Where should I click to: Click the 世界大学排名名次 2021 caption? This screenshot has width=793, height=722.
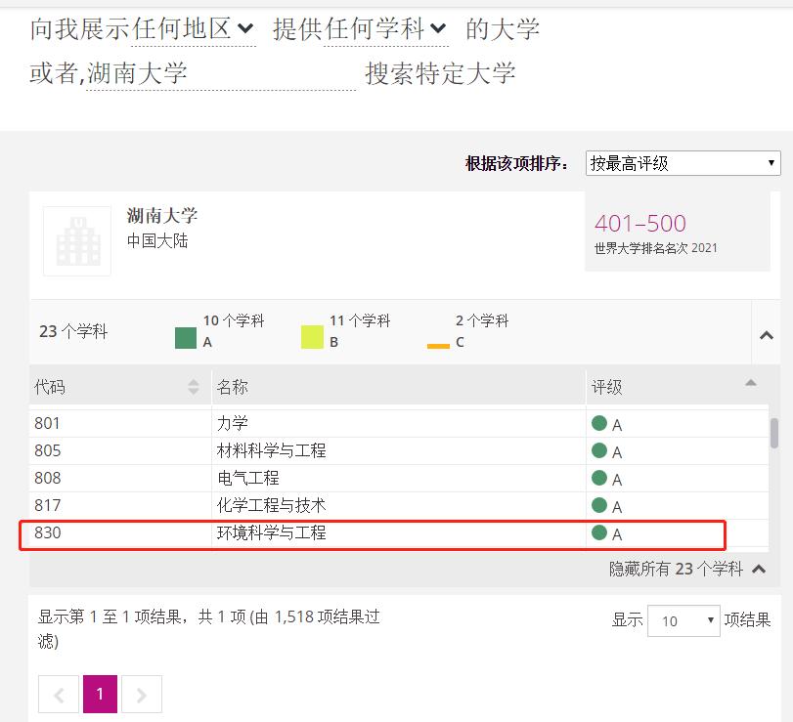pos(655,248)
